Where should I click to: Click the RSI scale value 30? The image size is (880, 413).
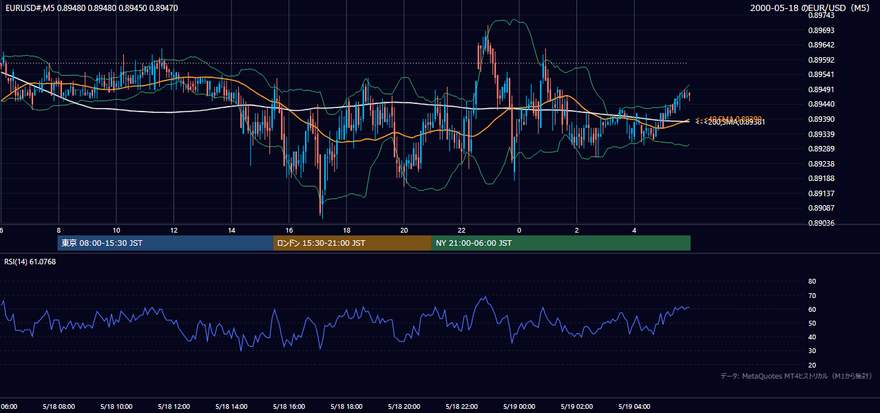(812, 351)
